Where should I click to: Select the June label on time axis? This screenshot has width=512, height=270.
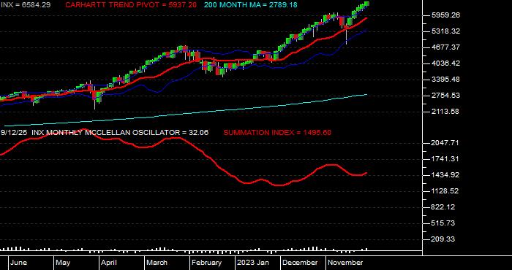tap(18, 263)
